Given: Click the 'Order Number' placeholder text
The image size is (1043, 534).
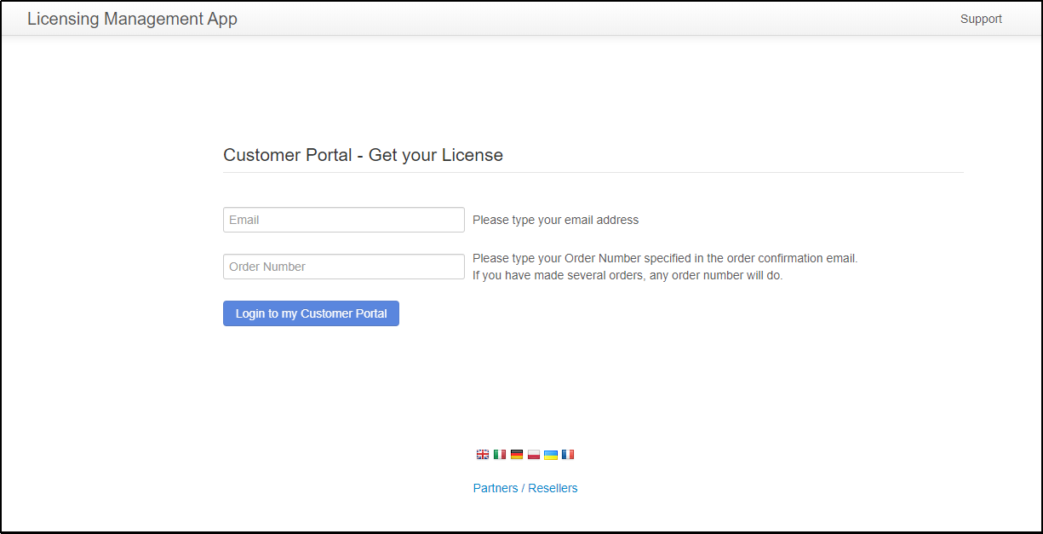Looking at the screenshot, I should 267,267.
